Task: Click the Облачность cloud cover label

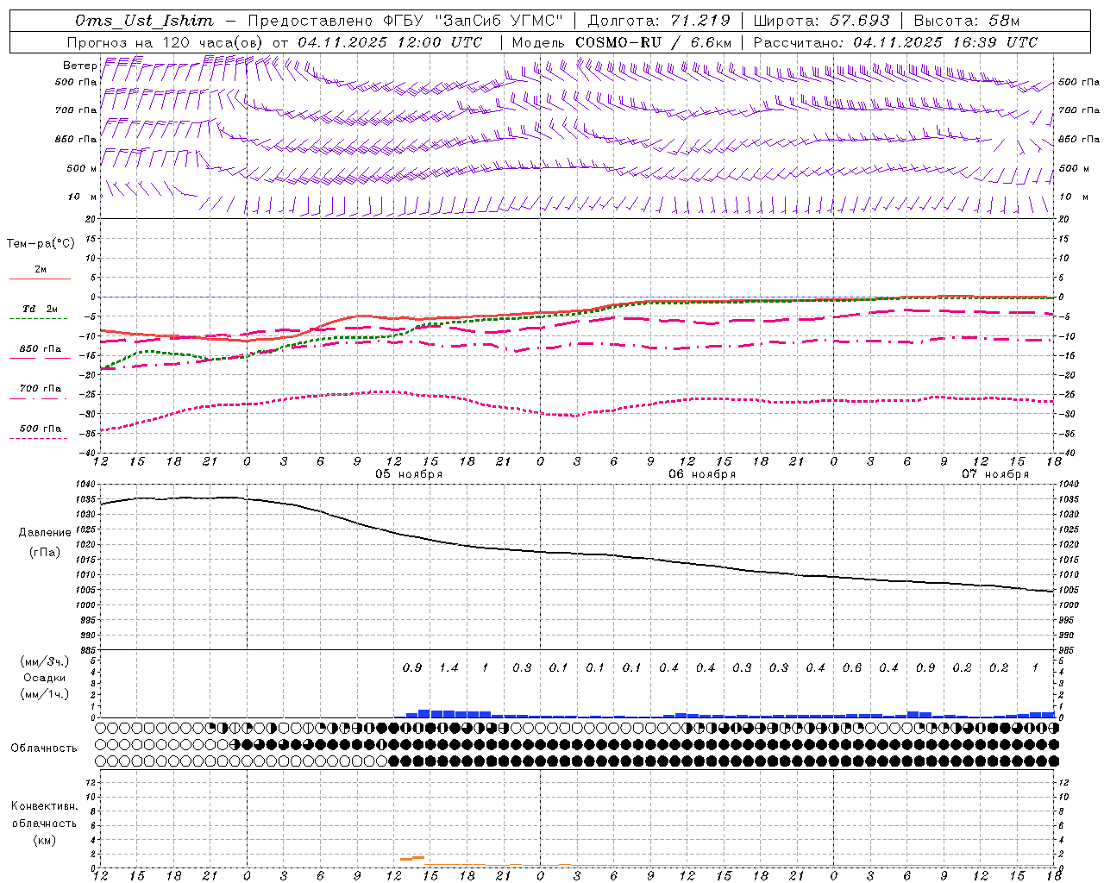Action: pyautogui.click(x=44, y=748)
